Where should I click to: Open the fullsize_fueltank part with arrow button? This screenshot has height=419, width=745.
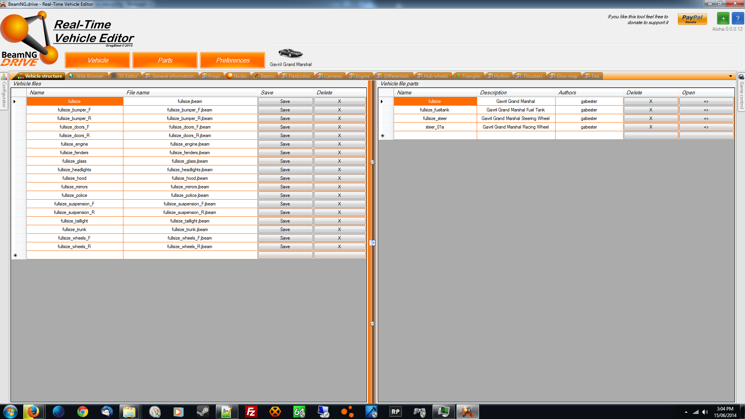[x=706, y=110]
